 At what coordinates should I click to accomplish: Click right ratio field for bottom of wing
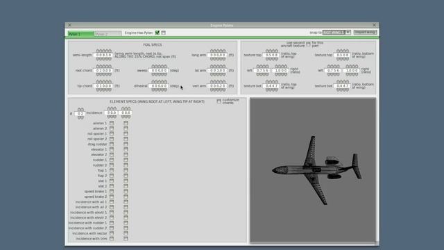click(352, 70)
